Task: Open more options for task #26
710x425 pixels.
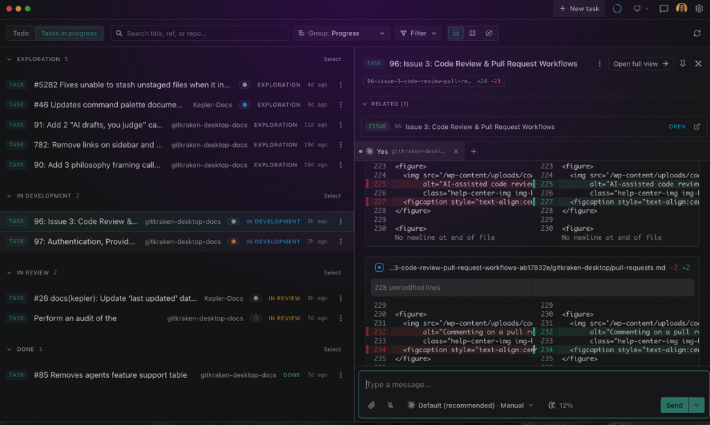Action: tap(341, 298)
